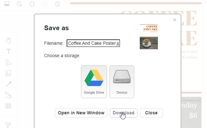Select the Hand pan tool
This screenshot has height=128, width=207.
[x=9, y=40]
